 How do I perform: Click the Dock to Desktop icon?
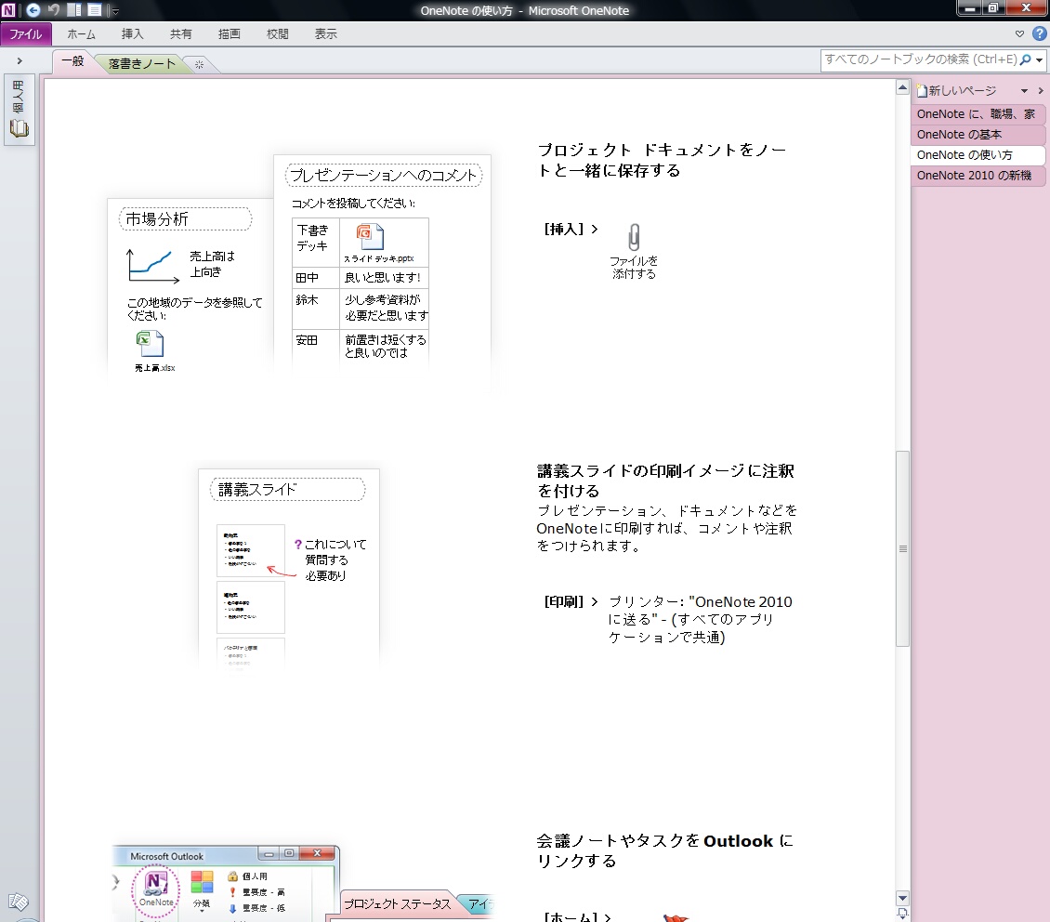(x=74, y=10)
